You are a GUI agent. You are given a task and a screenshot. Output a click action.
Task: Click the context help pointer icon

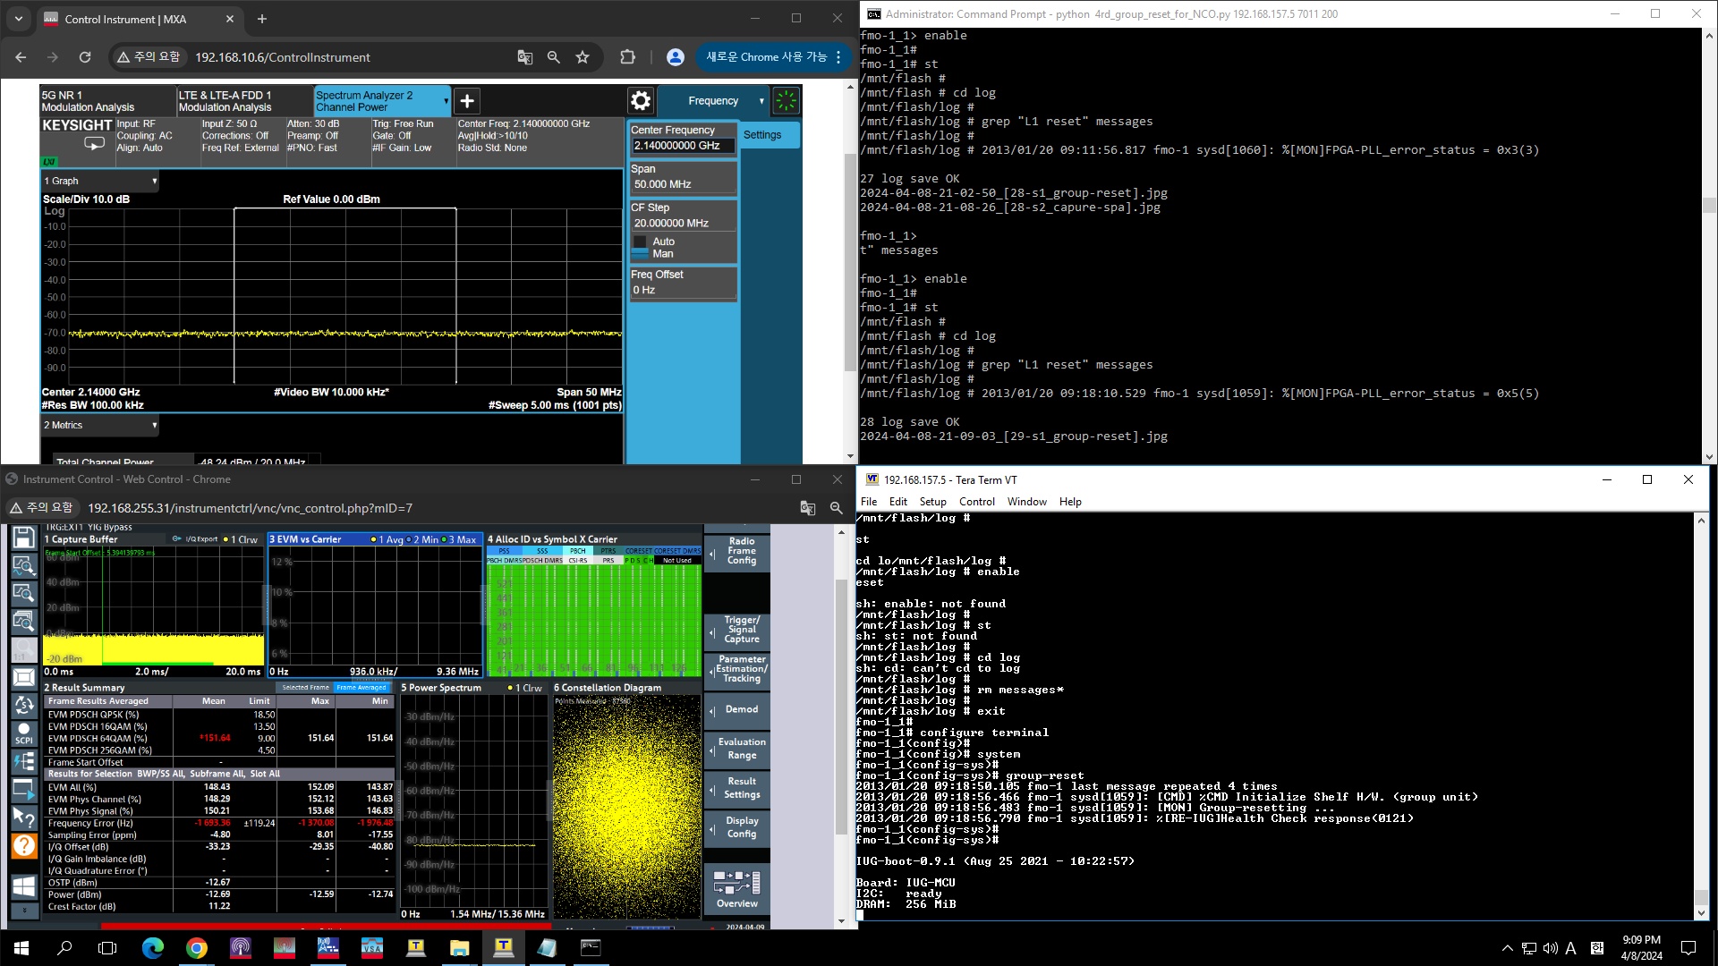coord(24,817)
